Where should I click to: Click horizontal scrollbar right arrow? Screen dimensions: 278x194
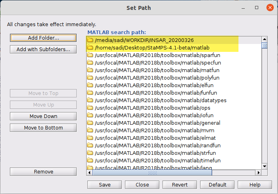(x=259, y=173)
